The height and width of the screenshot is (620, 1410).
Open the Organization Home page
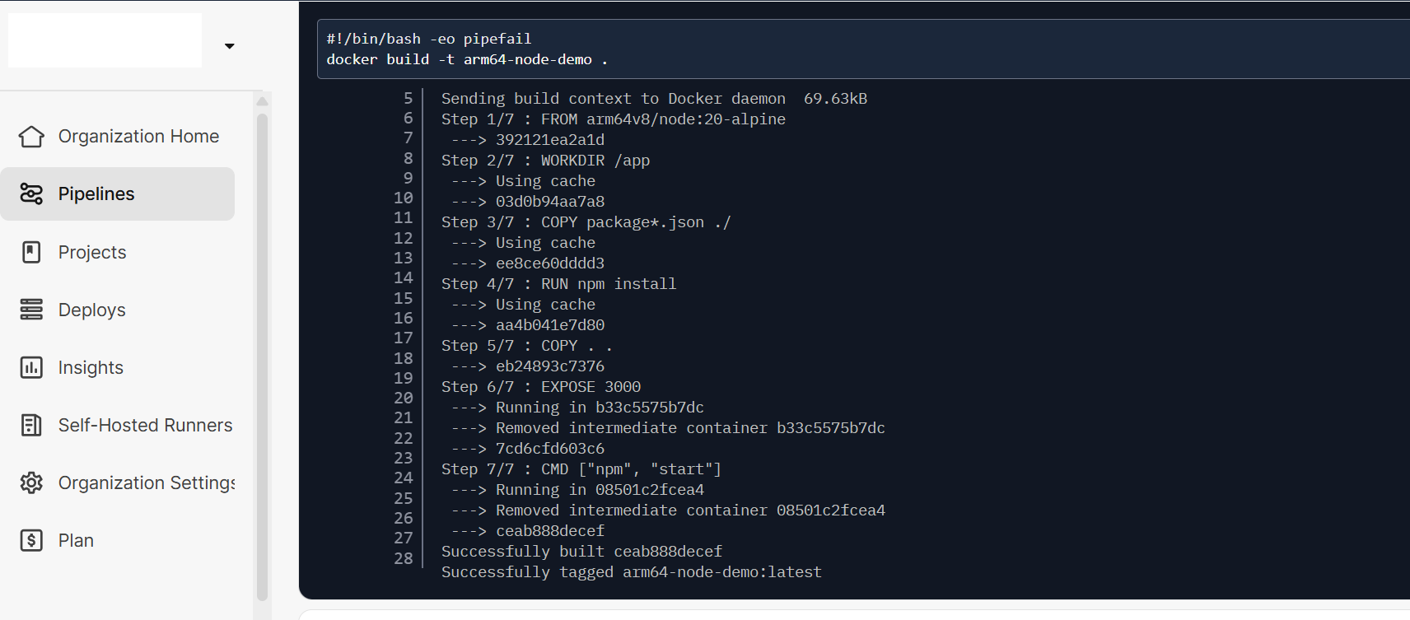138,137
